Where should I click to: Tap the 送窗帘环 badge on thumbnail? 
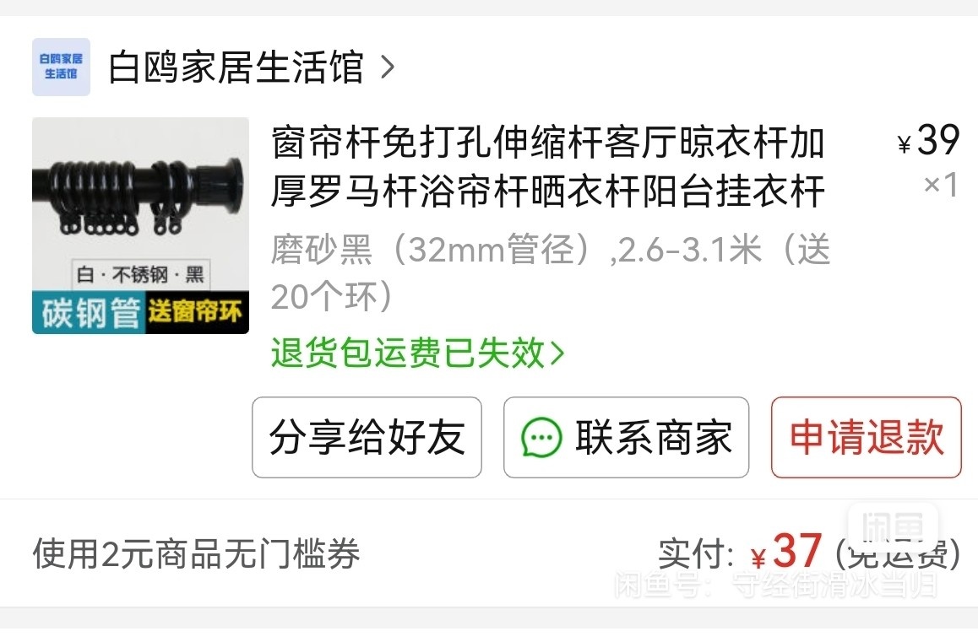(196, 311)
